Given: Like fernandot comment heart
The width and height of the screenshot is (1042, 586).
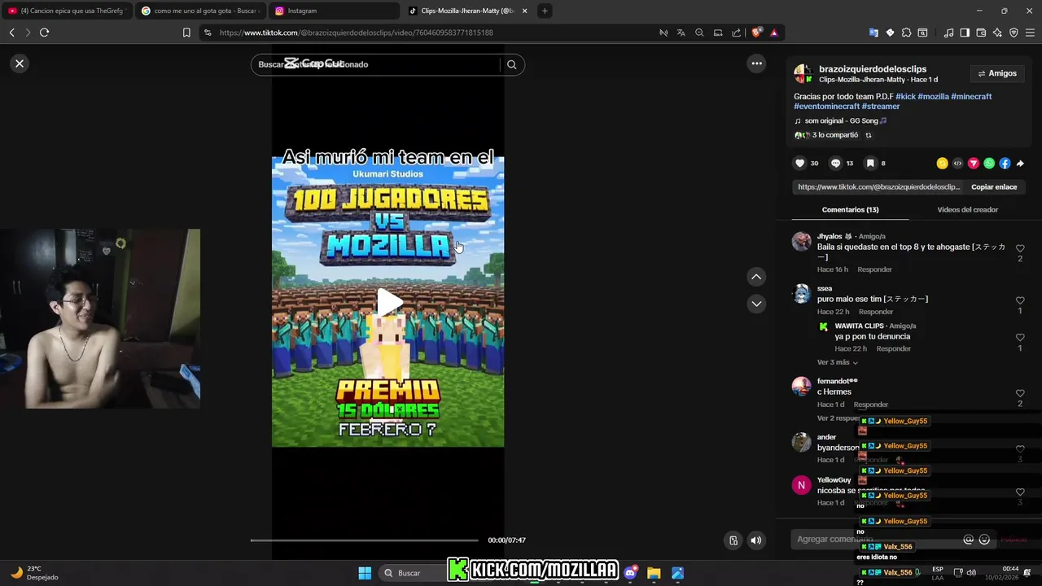Looking at the screenshot, I should pos(1020,393).
